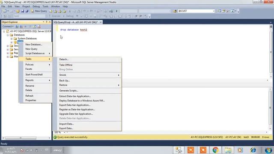The width and height of the screenshot is (274, 154).
Task: Open file with the folder icon in toolbar
Action: 18,11
